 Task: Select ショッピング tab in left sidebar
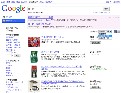coord(13,21)
